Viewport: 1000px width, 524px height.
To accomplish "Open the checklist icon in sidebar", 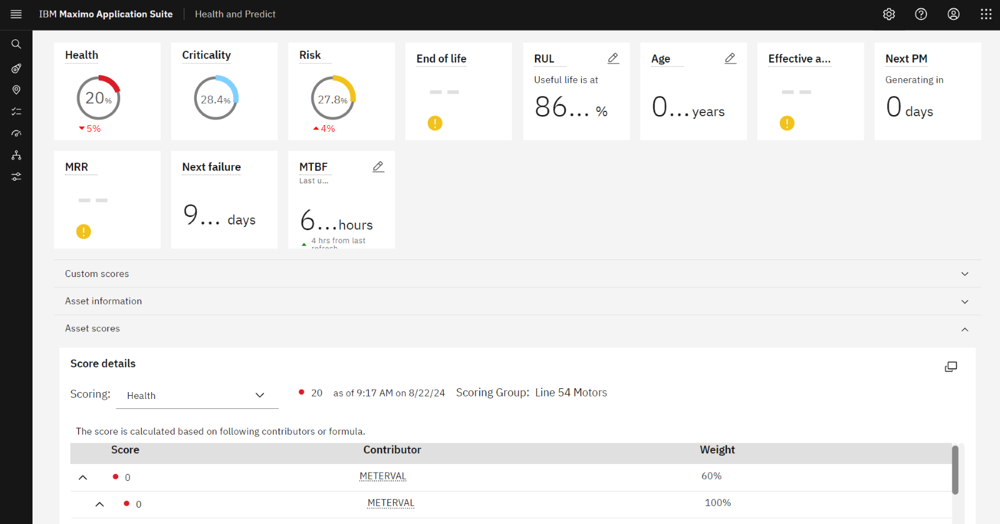I will pyautogui.click(x=16, y=111).
